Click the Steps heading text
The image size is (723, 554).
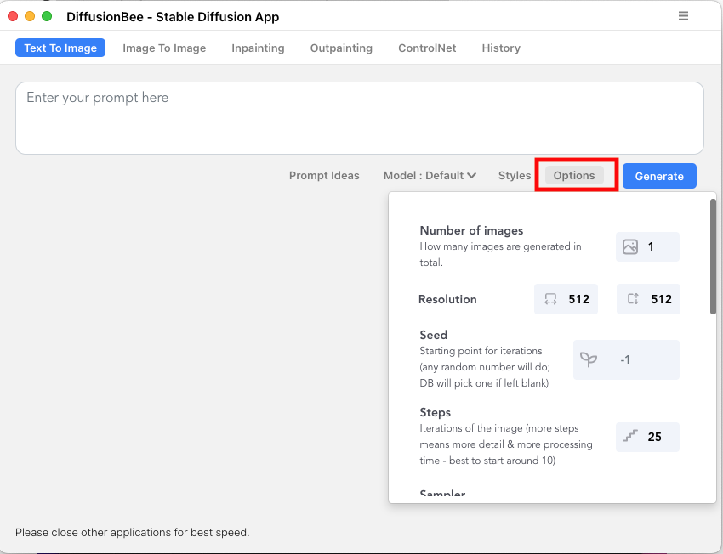pyautogui.click(x=435, y=412)
